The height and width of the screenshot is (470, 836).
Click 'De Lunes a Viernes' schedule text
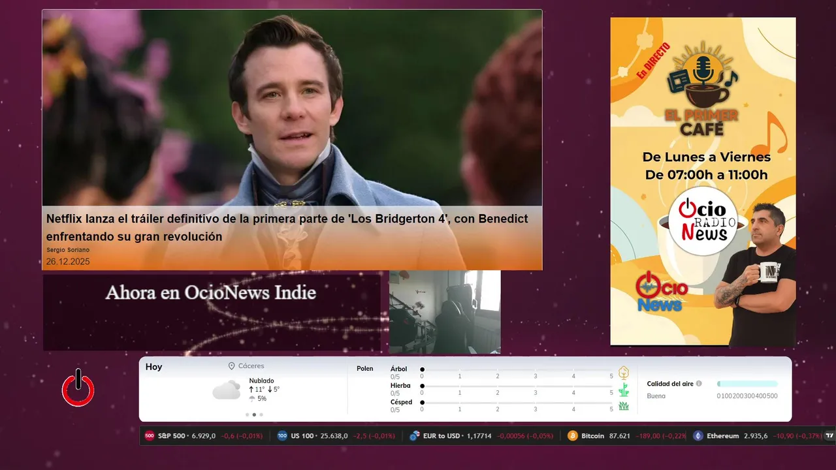point(707,157)
